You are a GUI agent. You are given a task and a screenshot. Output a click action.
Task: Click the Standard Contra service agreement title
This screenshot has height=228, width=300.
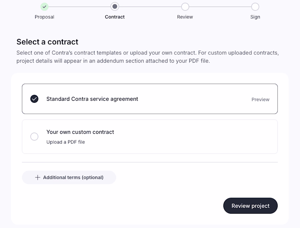click(x=92, y=99)
